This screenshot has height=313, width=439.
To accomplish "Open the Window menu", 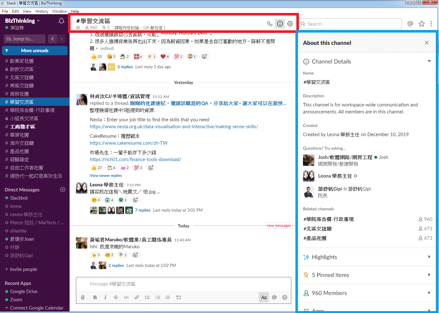I will (x=59, y=11).
